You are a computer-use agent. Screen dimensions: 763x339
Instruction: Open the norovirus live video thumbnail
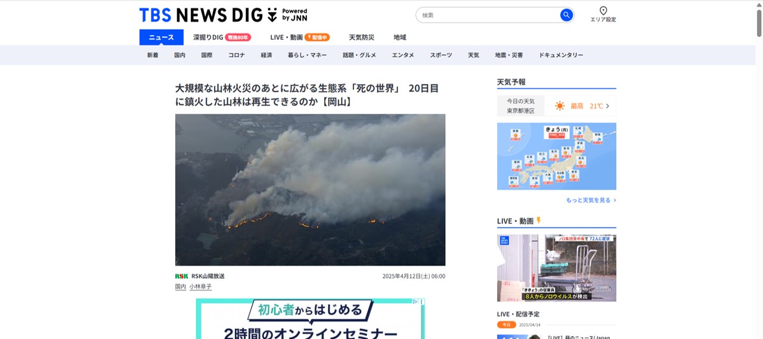(557, 268)
